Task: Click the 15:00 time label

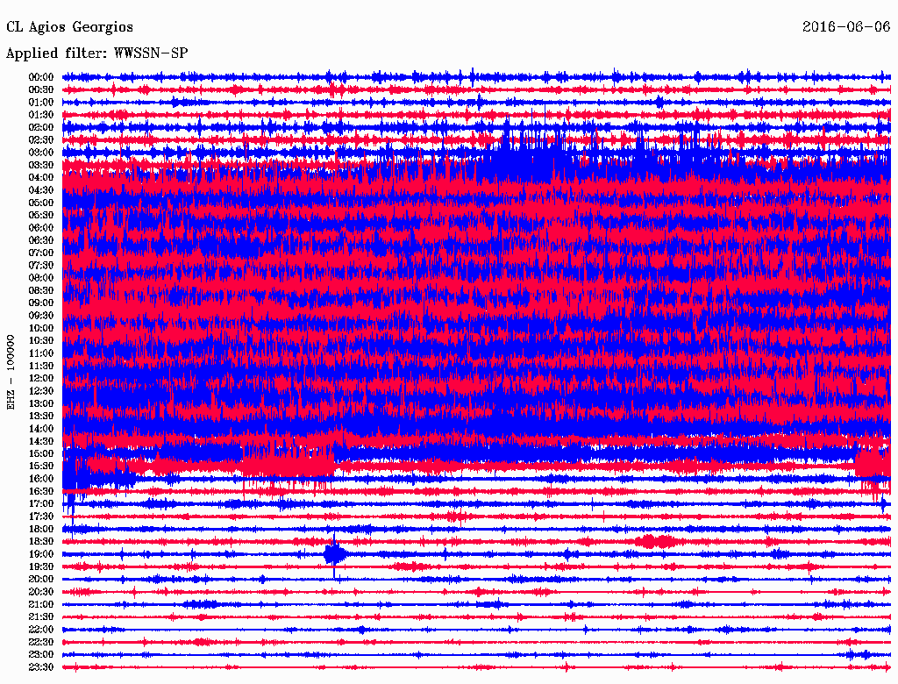Action: pos(41,453)
